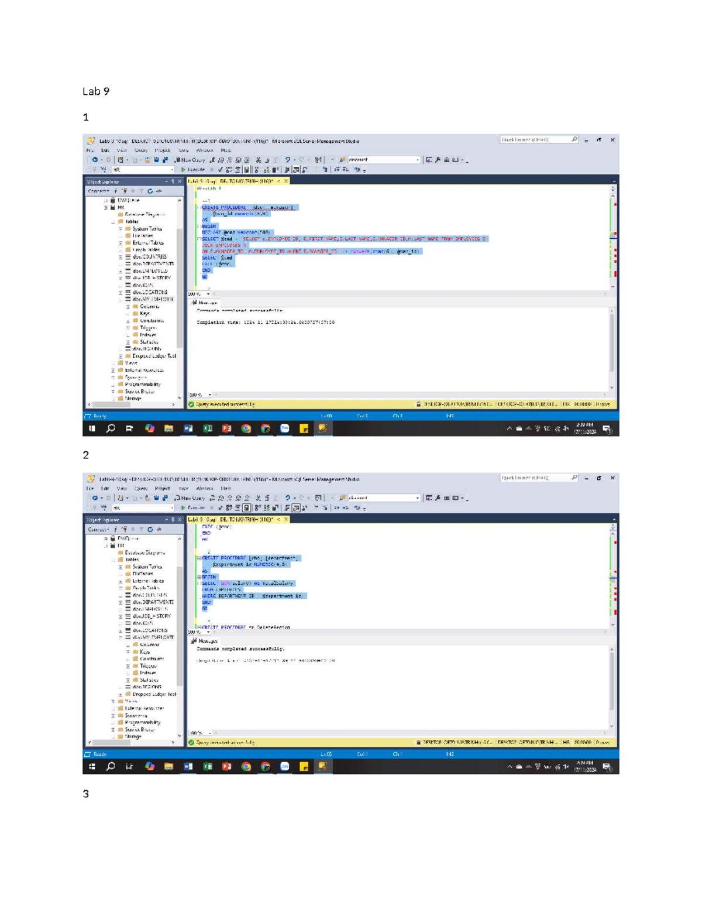The height and width of the screenshot is (909, 702).
Task: Click the 100% zoom level control
Action: 195,293
